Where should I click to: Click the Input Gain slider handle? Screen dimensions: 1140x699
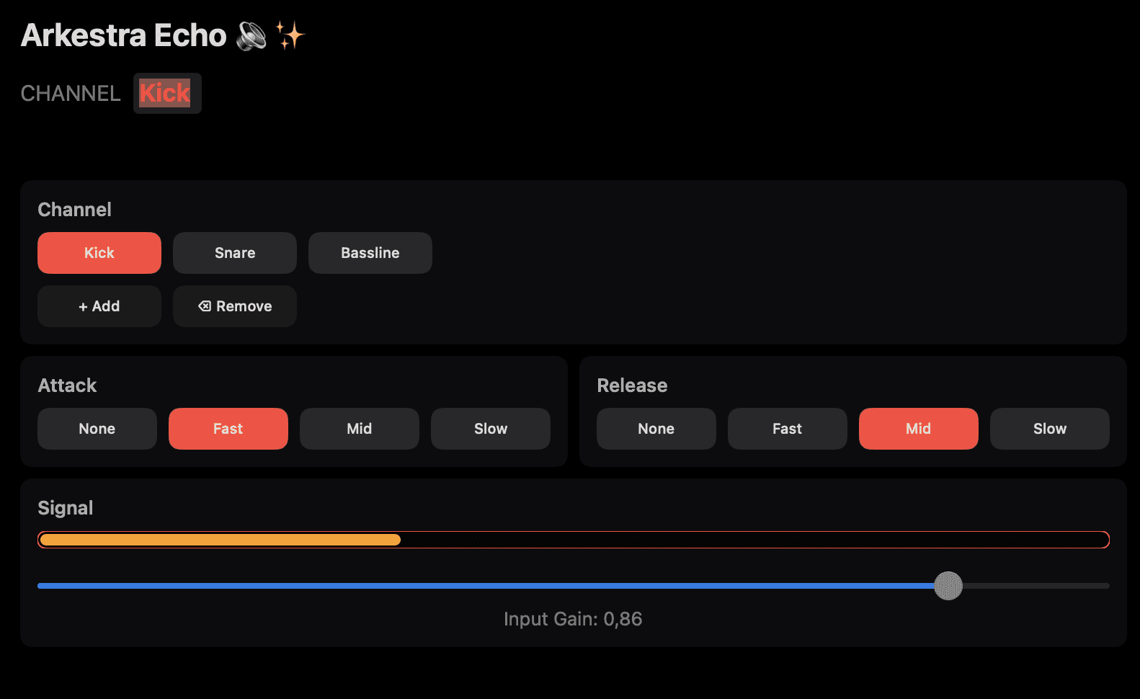point(948,586)
